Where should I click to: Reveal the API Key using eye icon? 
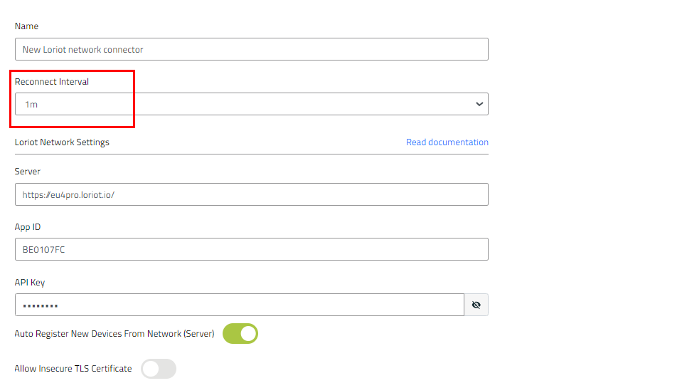coord(476,305)
